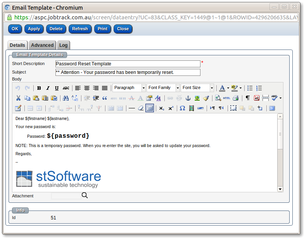Image resolution: width=304 pixels, height=238 pixels.
Task: Insert special character with Omega icon
Action: tap(182, 108)
